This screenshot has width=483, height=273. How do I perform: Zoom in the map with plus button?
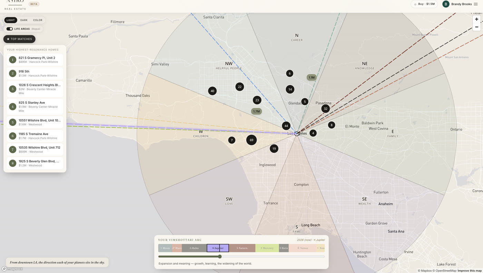(x=476, y=19)
